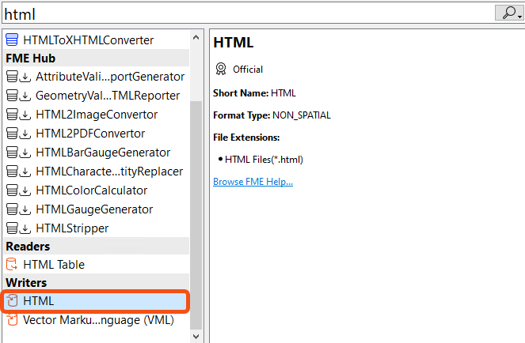
Task: Click HTMLBarGaugeGenerator download icon
Action: pyautogui.click(x=25, y=153)
